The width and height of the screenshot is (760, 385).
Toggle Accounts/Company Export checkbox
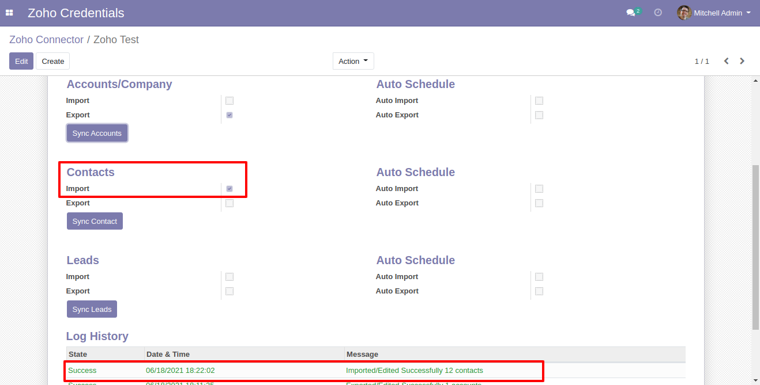[x=229, y=115]
